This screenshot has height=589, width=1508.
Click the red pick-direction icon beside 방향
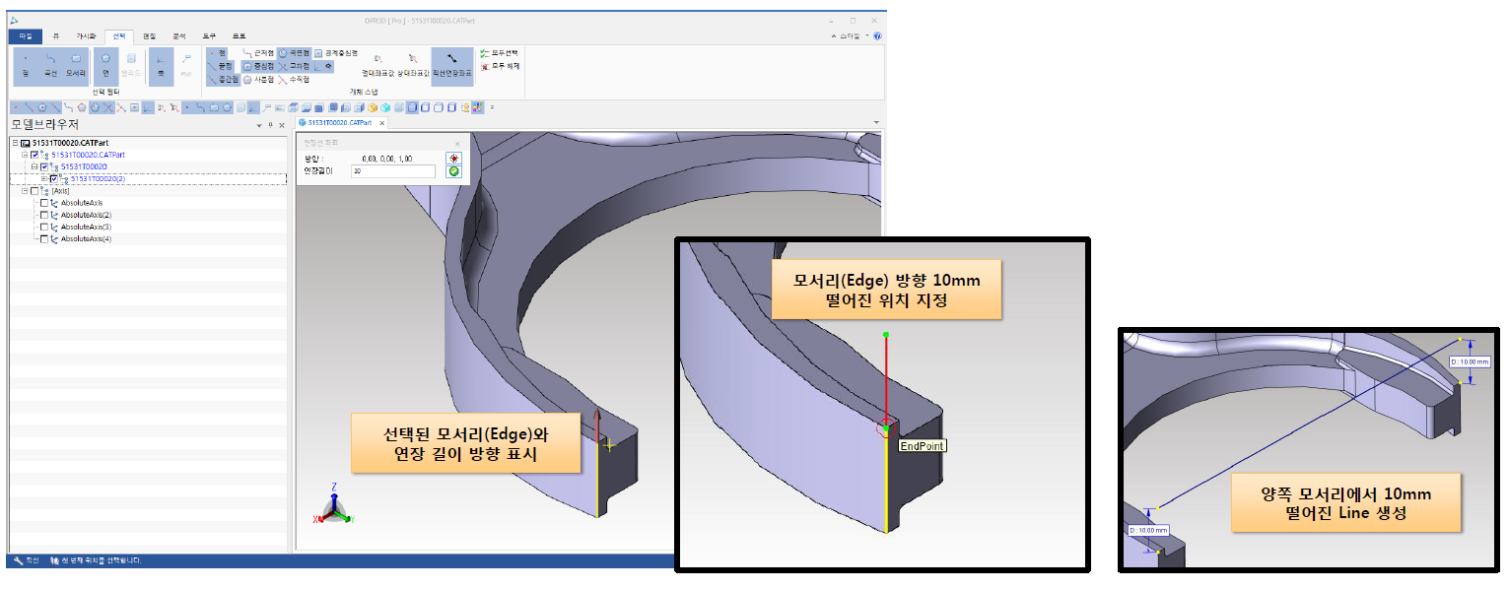coord(454,158)
